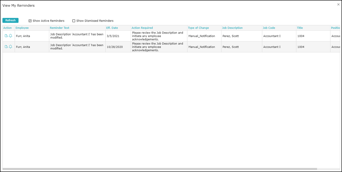Image resolution: width=342 pixels, height=172 pixels.
Task: Click the document icon in the 3/5/2021 reminder row
Action: (x=6, y=36)
